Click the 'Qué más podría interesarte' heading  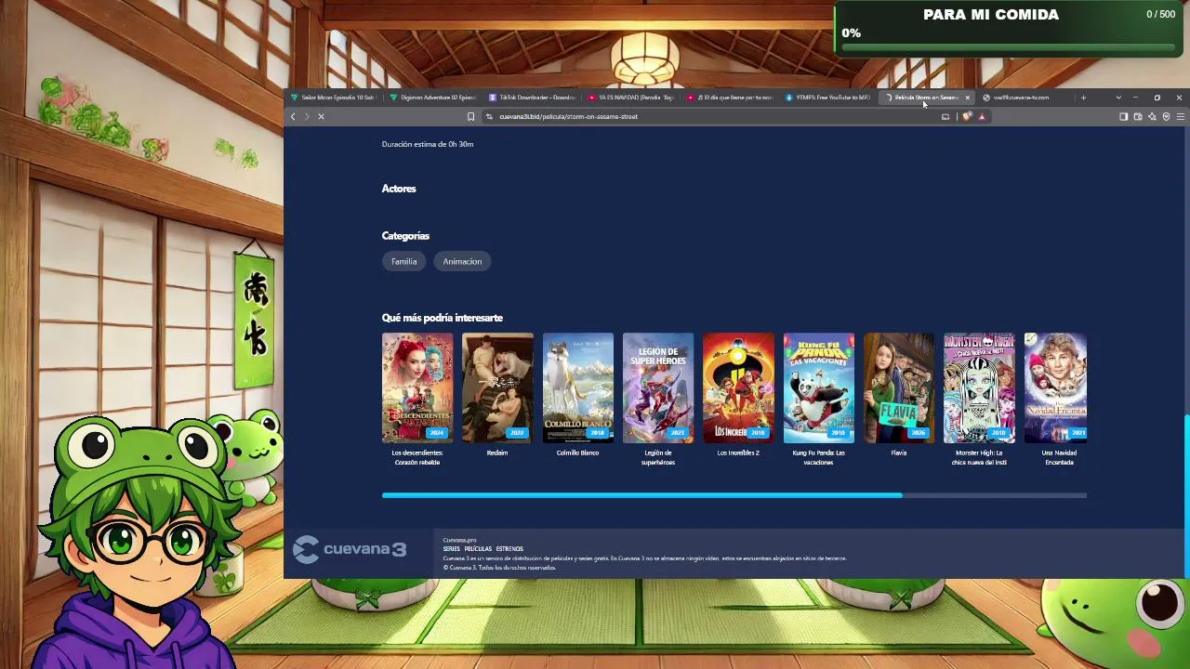point(443,318)
